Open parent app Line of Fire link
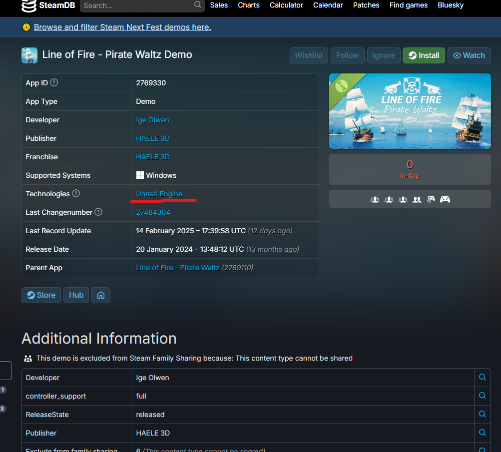 click(178, 268)
